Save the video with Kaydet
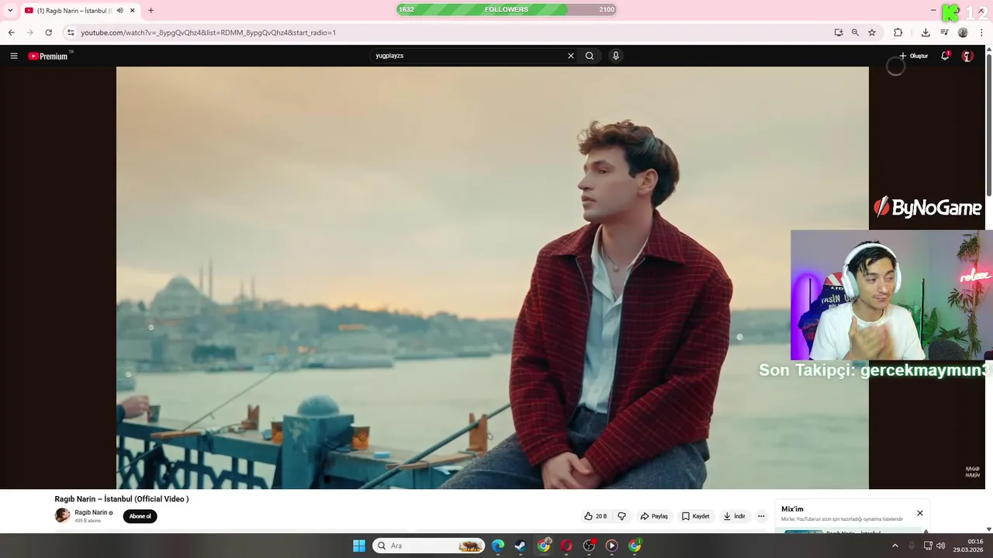Image resolution: width=993 pixels, height=558 pixels. (695, 516)
